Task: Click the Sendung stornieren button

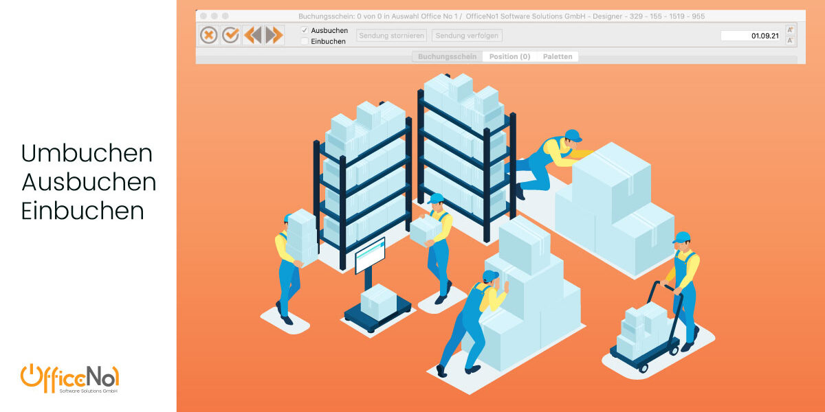Action: (391, 35)
